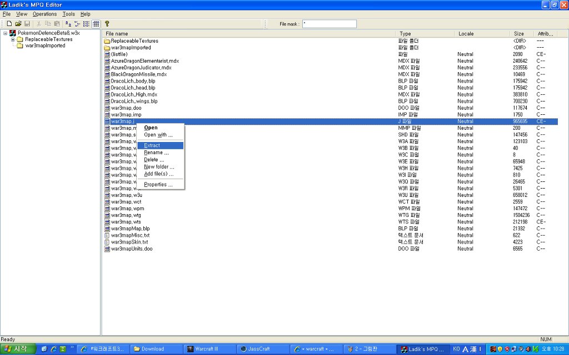
Task: Click the war3mapUnits.doo file icon
Action: (x=107, y=249)
